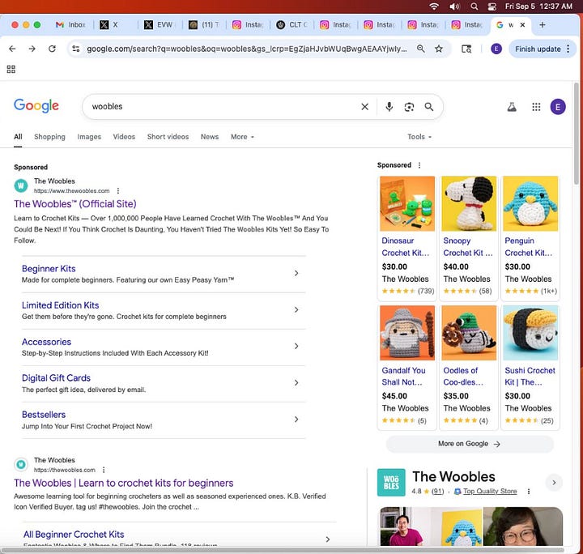
Task: Close the active Google search tab
Action: click(x=522, y=25)
